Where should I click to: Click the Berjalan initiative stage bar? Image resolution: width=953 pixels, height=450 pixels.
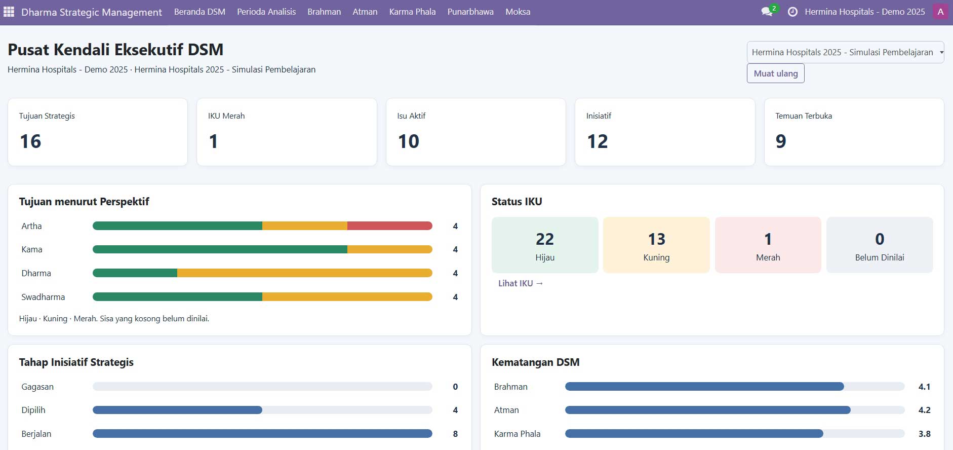(262, 434)
